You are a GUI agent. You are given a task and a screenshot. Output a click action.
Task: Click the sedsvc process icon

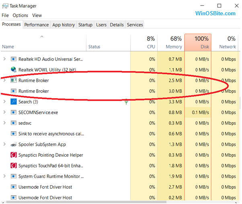[14, 123]
